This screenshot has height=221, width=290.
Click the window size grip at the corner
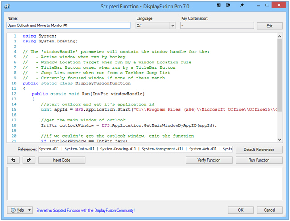pyautogui.click(x=284, y=216)
